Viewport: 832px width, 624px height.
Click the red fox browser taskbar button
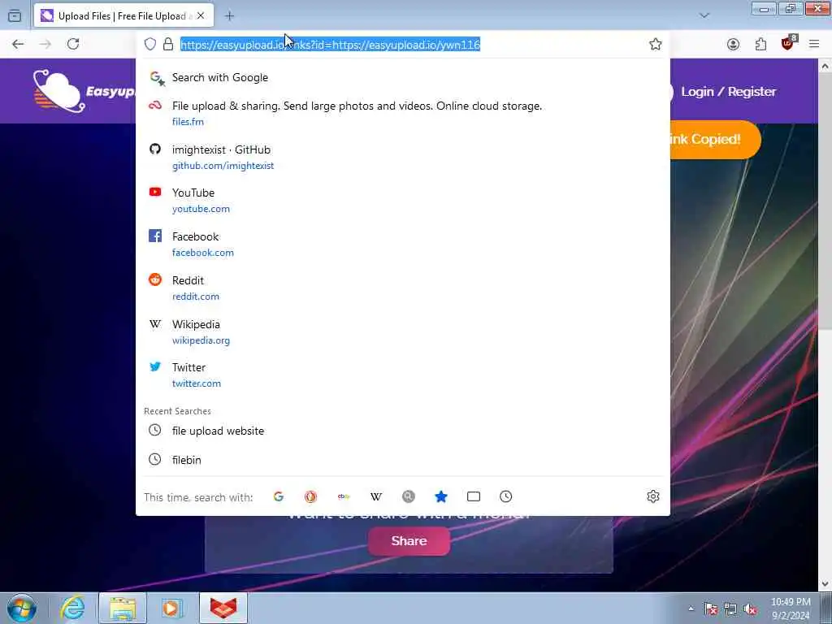pyautogui.click(x=223, y=608)
